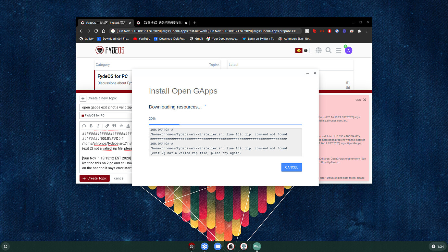Switch to the 发贴格式 tab

162,23
